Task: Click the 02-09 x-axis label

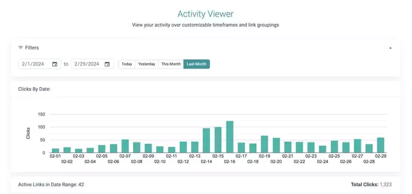Action: pyautogui.click(x=148, y=156)
